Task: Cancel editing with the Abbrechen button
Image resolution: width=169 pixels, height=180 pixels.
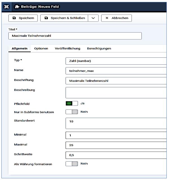Action: pos(117,18)
